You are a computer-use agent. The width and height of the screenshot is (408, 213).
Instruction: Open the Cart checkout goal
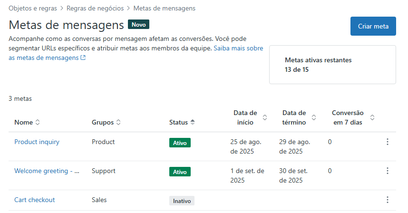(34, 200)
